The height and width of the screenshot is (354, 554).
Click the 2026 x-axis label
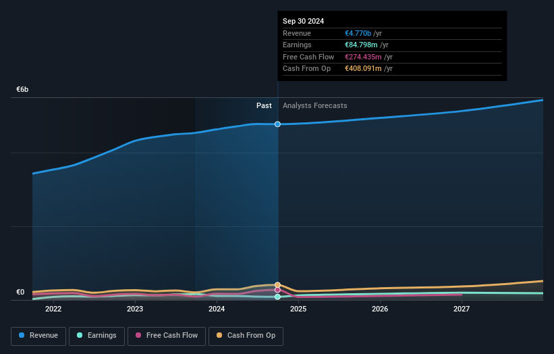(380, 309)
